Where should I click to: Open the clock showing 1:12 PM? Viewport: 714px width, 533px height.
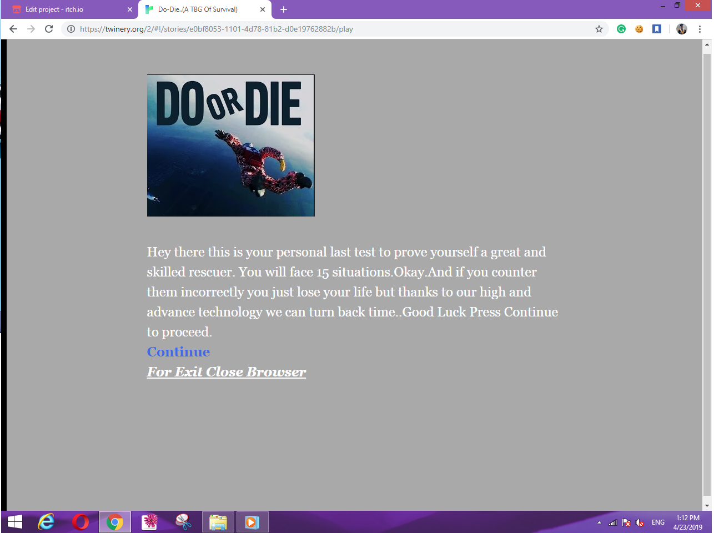687,522
